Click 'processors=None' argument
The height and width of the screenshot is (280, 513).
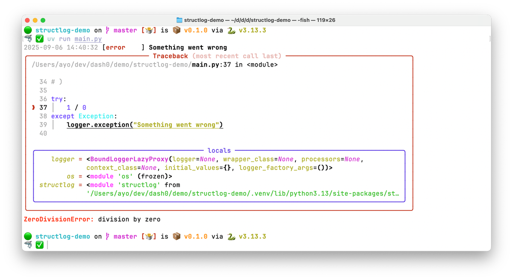click(x=331, y=159)
